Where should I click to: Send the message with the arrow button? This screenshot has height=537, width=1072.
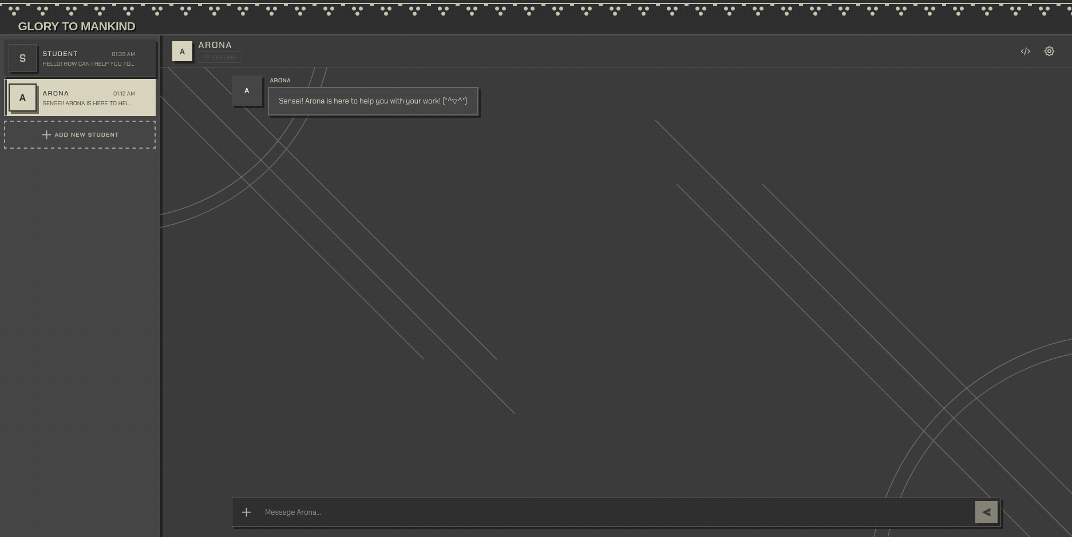click(986, 512)
